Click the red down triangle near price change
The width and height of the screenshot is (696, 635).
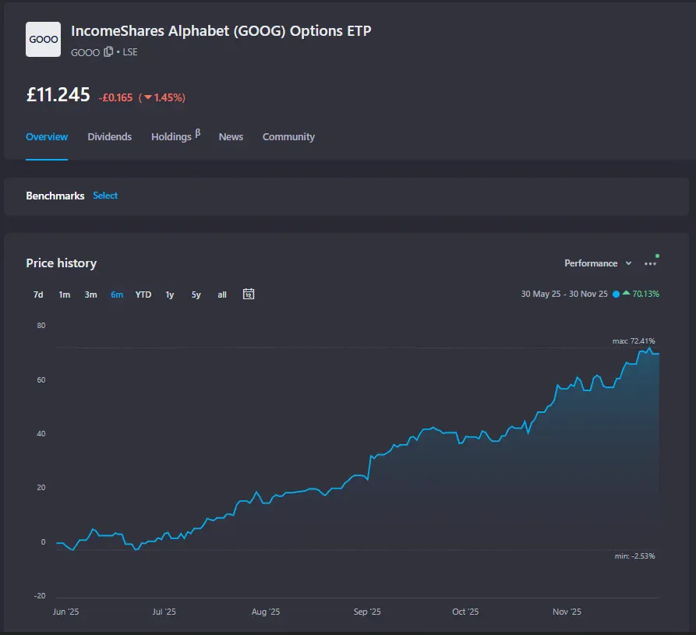coord(148,97)
